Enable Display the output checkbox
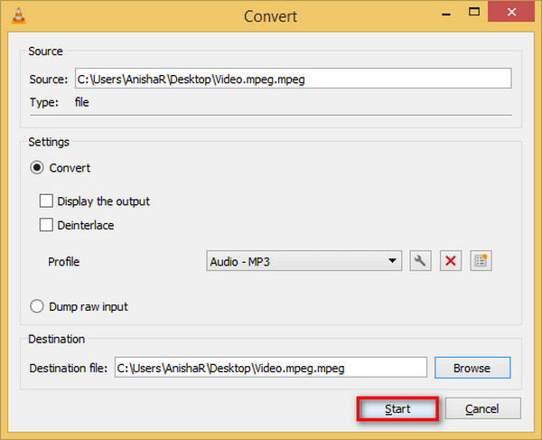The height and width of the screenshot is (440, 542). click(x=46, y=201)
